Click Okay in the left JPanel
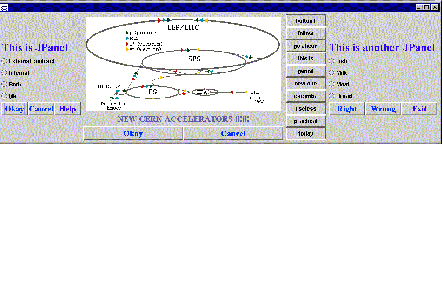 pyautogui.click(x=15, y=109)
